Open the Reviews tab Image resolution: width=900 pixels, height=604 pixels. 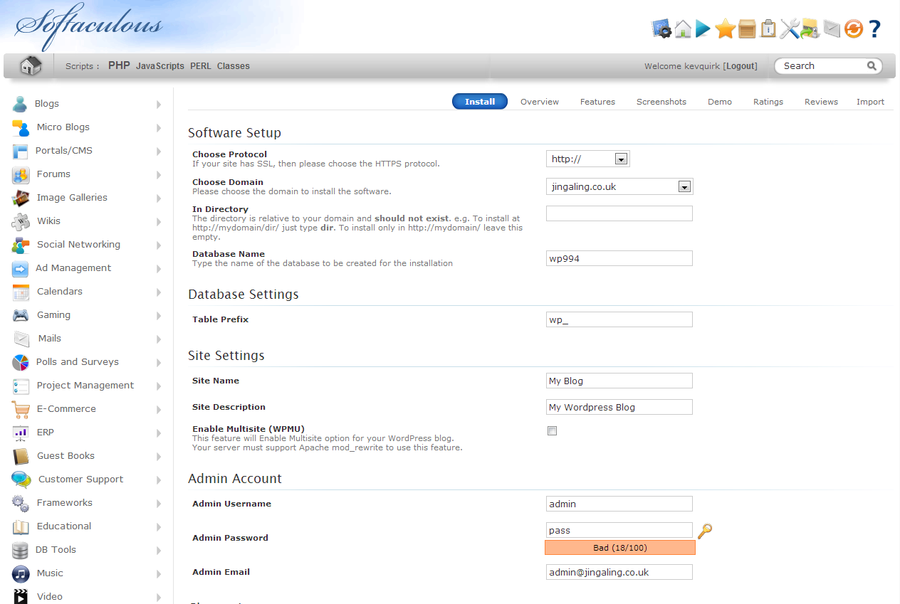(x=821, y=102)
